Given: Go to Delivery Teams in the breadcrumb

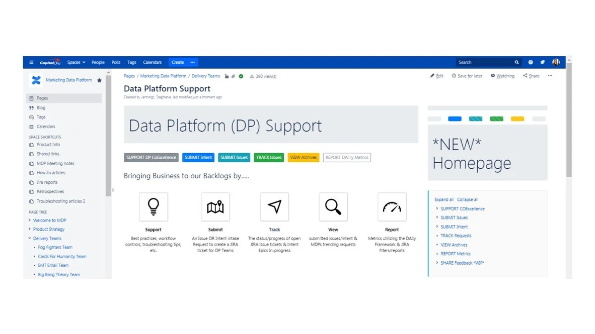Looking at the screenshot, I should 206,76.
